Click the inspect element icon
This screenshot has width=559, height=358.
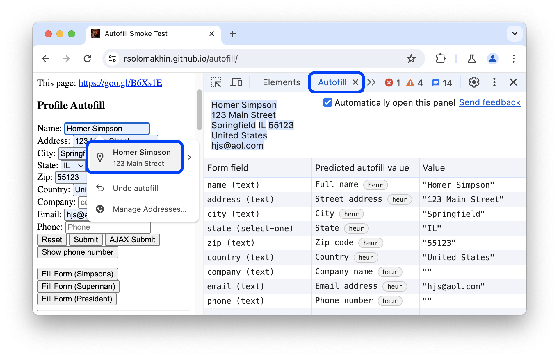point(216,82)
